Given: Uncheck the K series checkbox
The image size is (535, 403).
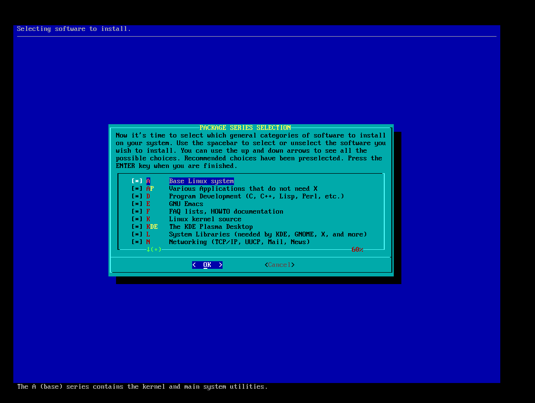Looking at the screenshot, I should 137,219.
